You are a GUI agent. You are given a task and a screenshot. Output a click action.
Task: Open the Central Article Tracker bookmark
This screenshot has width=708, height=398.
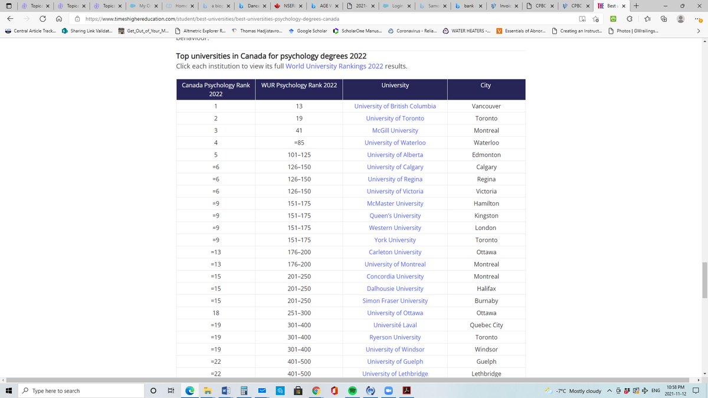[x=29, y=31]
